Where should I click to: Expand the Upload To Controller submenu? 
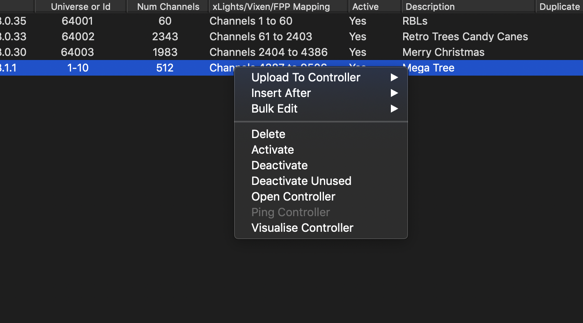(305, 77)
